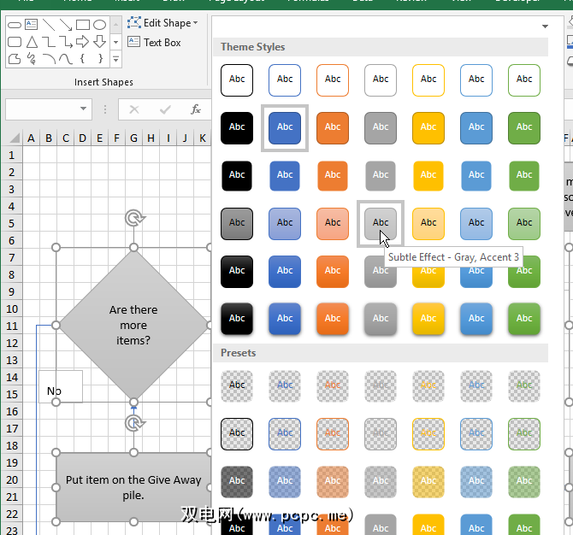Screen dimensions: 573x535
Task: Apply Subtle Effect Gray Accent 3 style
Action: (381, 224)
